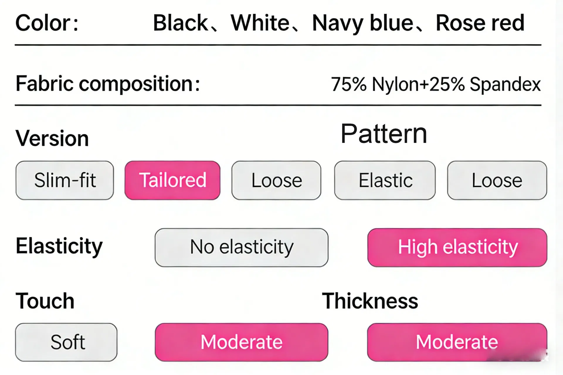Click the Version heading

point(52,138)
